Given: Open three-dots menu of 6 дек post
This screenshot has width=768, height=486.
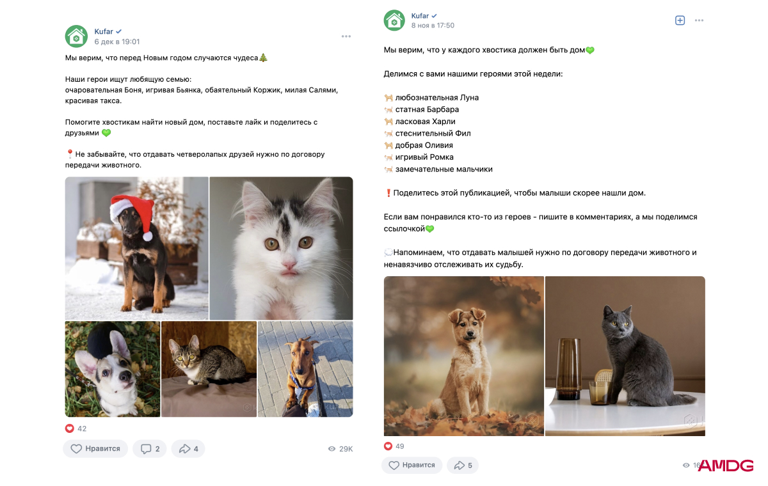Looking at the screenshot, I should (x=346, y=36).
